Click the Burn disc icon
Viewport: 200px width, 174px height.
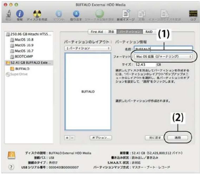[x=37, y=13]
